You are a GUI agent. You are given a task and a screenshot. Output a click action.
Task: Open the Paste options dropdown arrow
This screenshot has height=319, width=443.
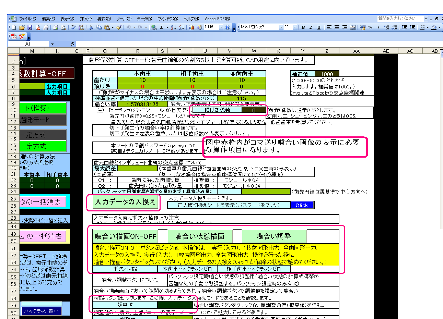pyautogui.click(x=112, y=27)
